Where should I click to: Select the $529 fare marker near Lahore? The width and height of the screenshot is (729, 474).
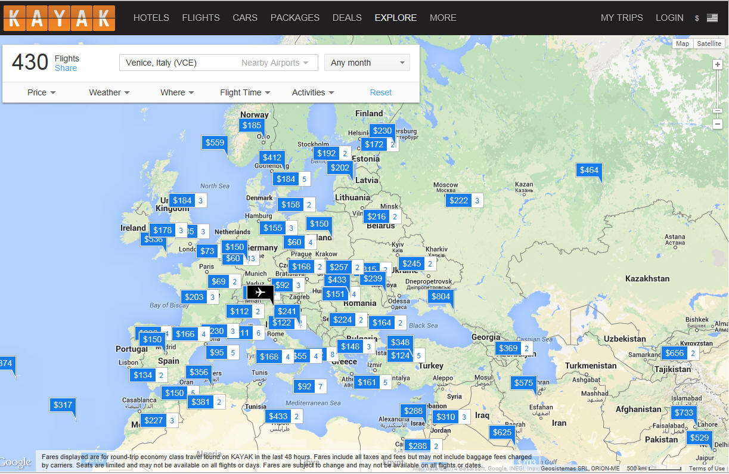(x=699, y=438)
